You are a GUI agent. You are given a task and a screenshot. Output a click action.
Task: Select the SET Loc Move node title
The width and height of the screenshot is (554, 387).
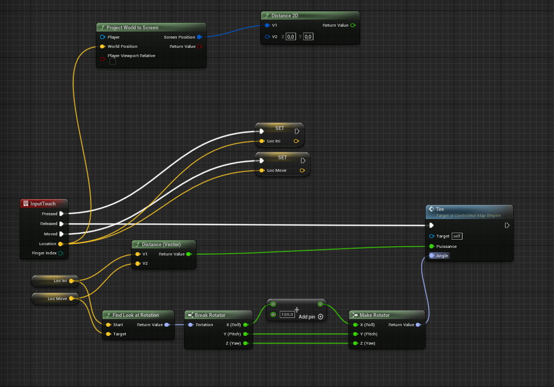[282, 158]
